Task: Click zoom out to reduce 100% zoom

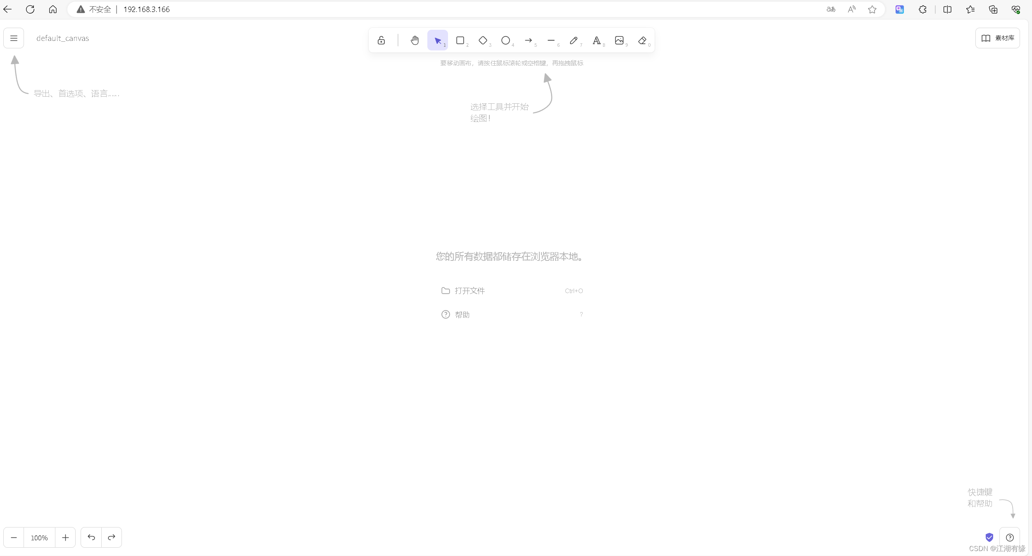Action: tap(13, 537)
